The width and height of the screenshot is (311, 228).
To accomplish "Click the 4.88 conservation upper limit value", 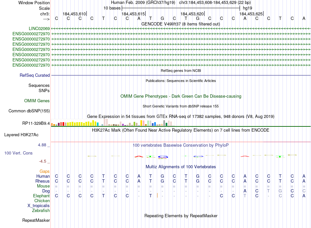I will (42, 145).
